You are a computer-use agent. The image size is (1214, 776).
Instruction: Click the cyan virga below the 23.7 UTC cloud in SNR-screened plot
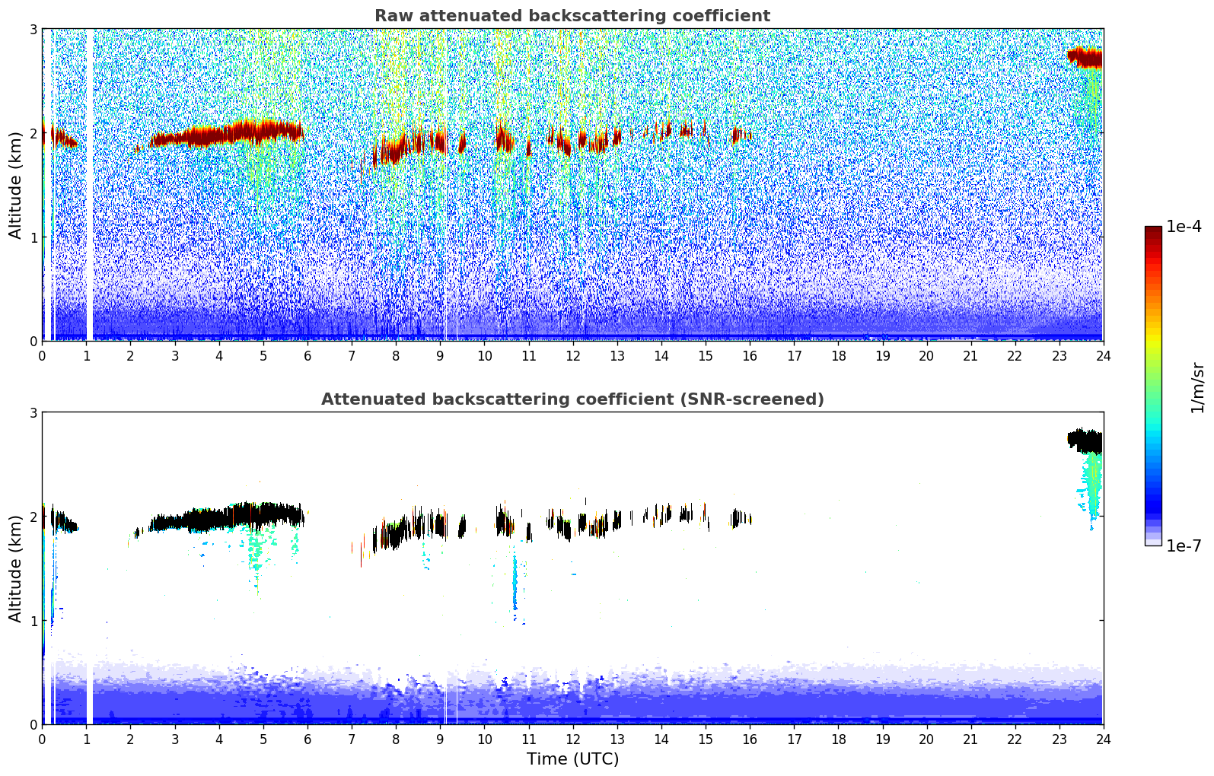coord(1093,487)
